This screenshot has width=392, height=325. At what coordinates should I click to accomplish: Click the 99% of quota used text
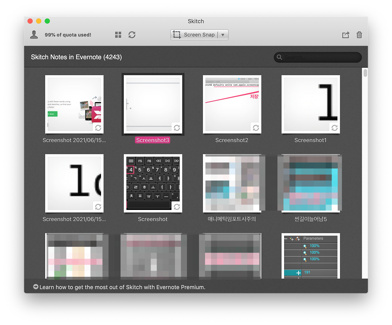(x=68, y=35)
